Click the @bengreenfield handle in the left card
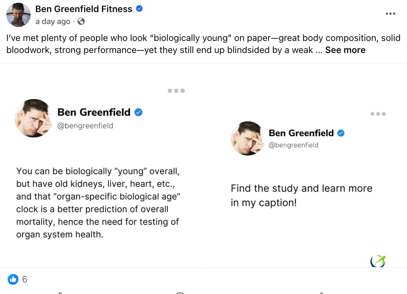Image resolution: width=407 pixels, height=294 pixels. (x=85, y=126)
